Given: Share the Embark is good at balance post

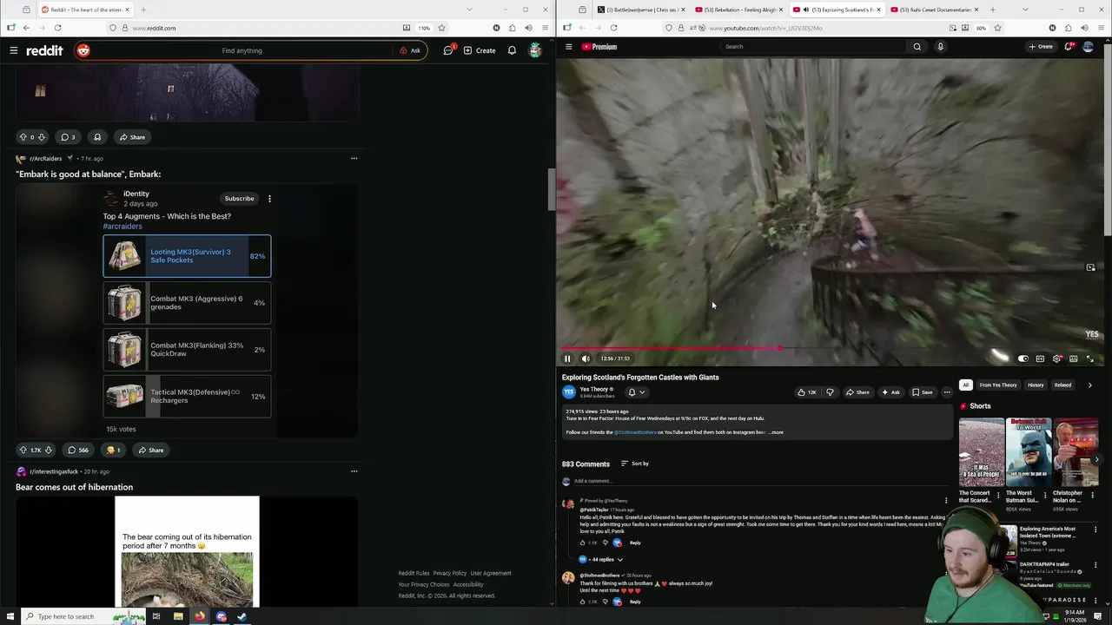Looking at the screenshot, I should (x=149, y=450).
